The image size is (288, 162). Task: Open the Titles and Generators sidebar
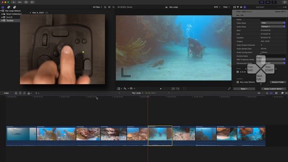coord(14,7)
